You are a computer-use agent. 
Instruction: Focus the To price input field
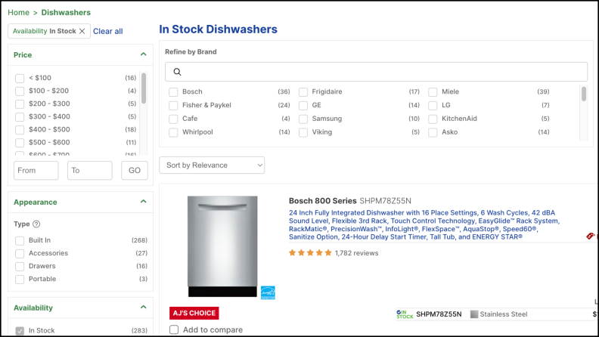(x=90, y=170)
